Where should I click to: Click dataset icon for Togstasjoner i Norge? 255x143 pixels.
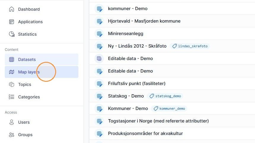(99, 121)
